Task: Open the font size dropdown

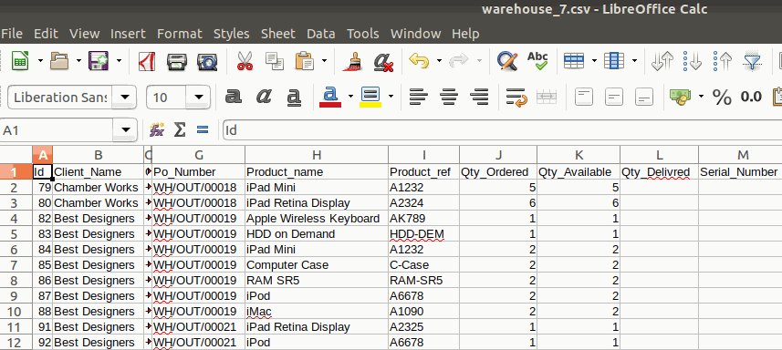Action: (199, 98)
